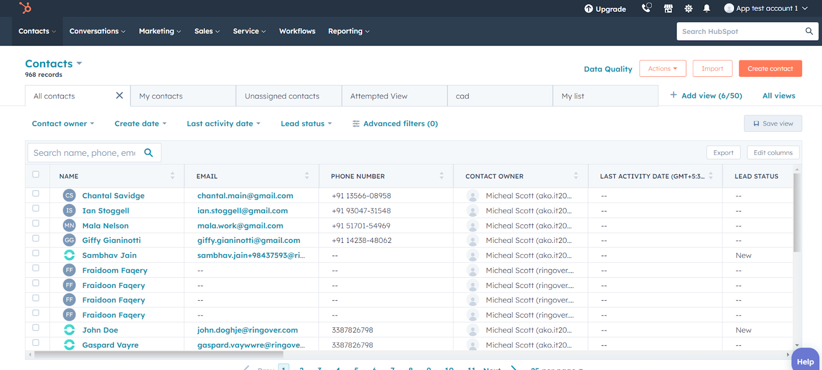Click Ian Stoggell's IS avatar
The height and width of the screenshot is (370, 822).
69,210
